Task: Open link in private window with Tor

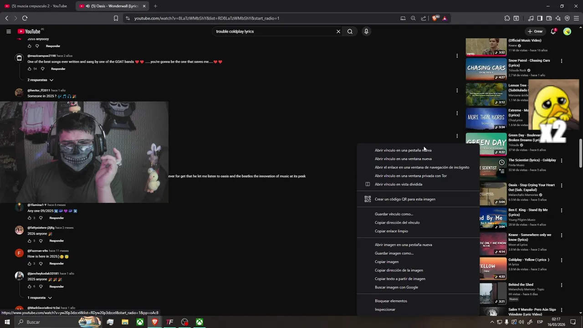Action: 418,176
